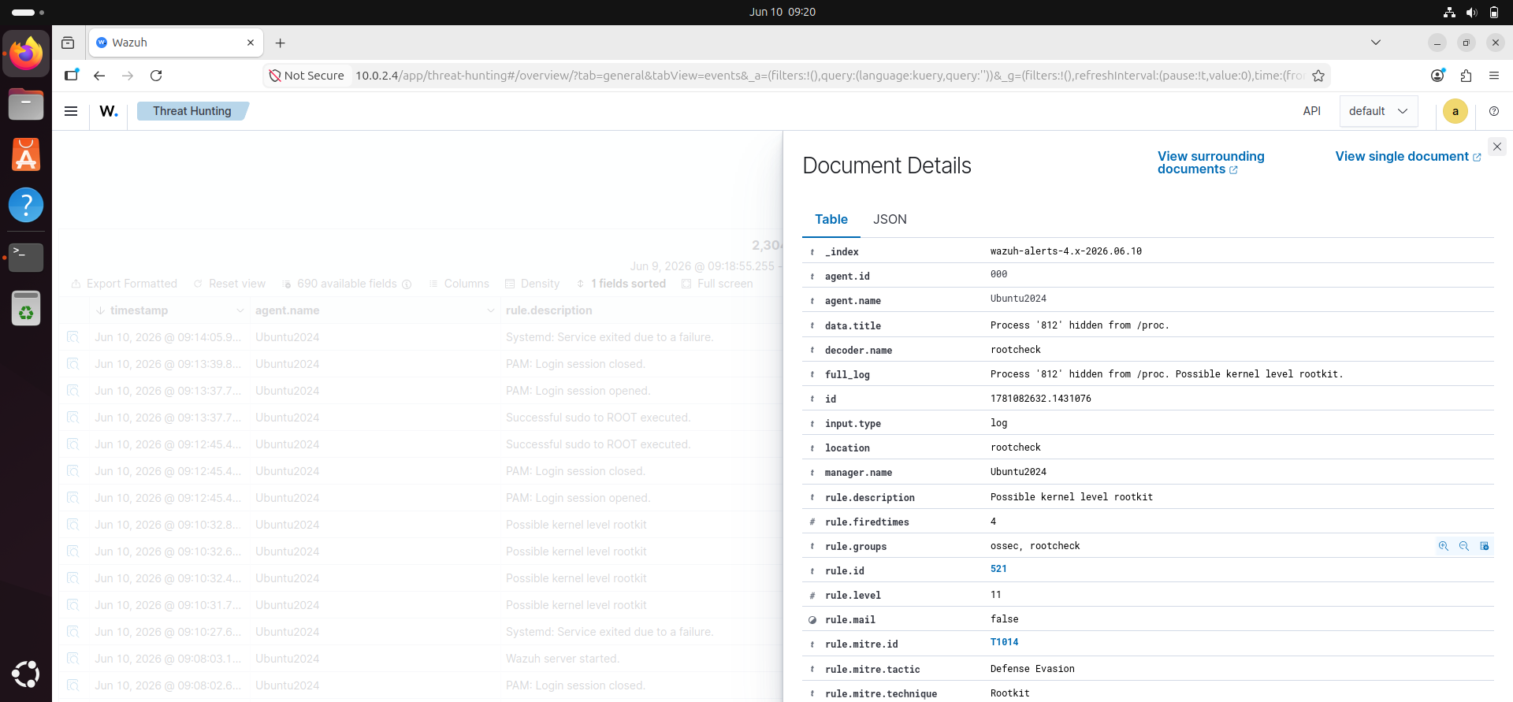Open Trash from the dock
The image size is (1513, 702).
(x=26, y=308)
